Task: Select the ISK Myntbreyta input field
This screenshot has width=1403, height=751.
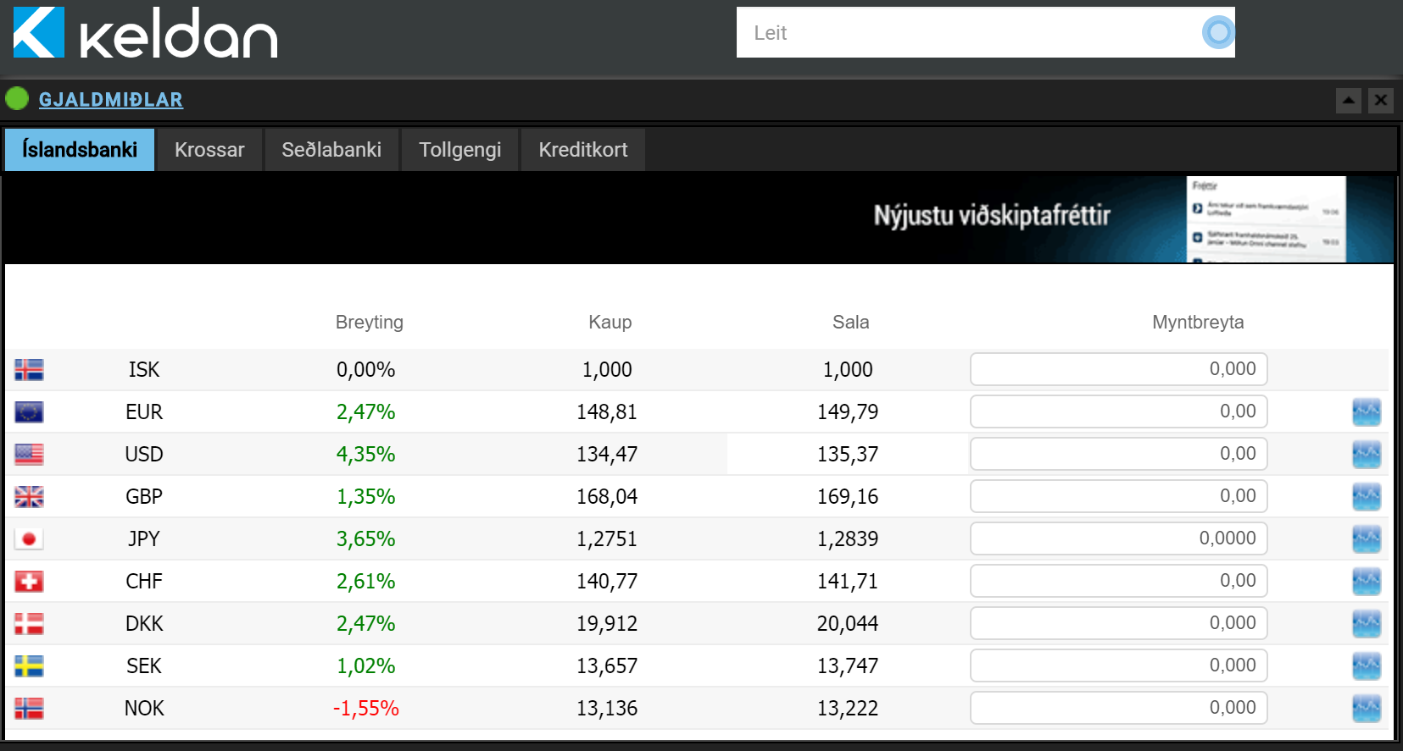Action: (x=1118, y=369)
